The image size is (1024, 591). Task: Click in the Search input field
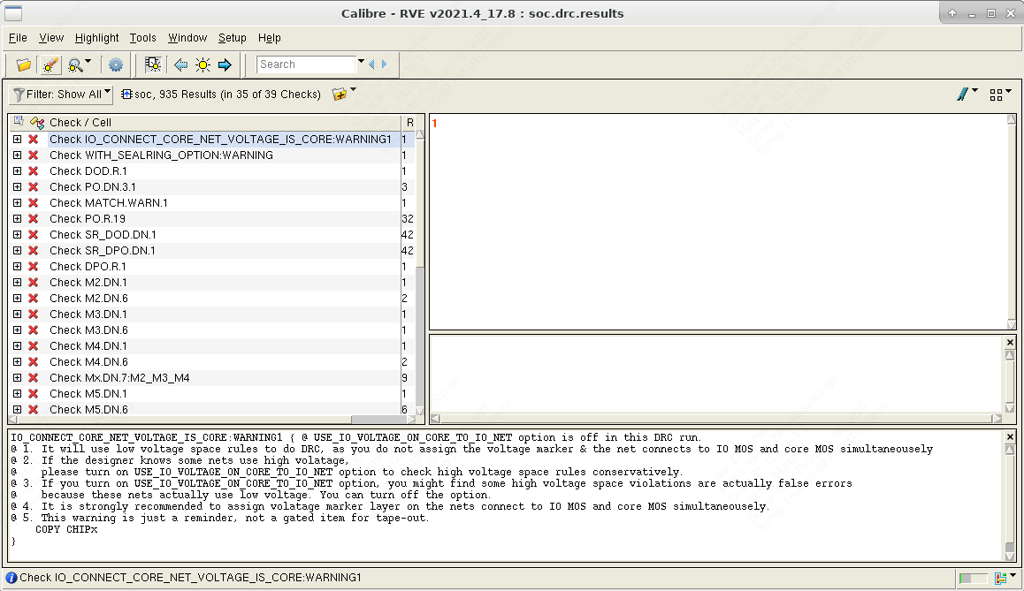pos(306,64)
